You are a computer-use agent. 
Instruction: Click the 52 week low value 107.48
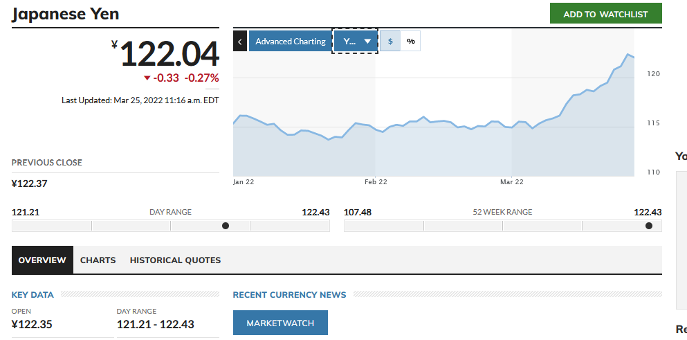point(358,213)
